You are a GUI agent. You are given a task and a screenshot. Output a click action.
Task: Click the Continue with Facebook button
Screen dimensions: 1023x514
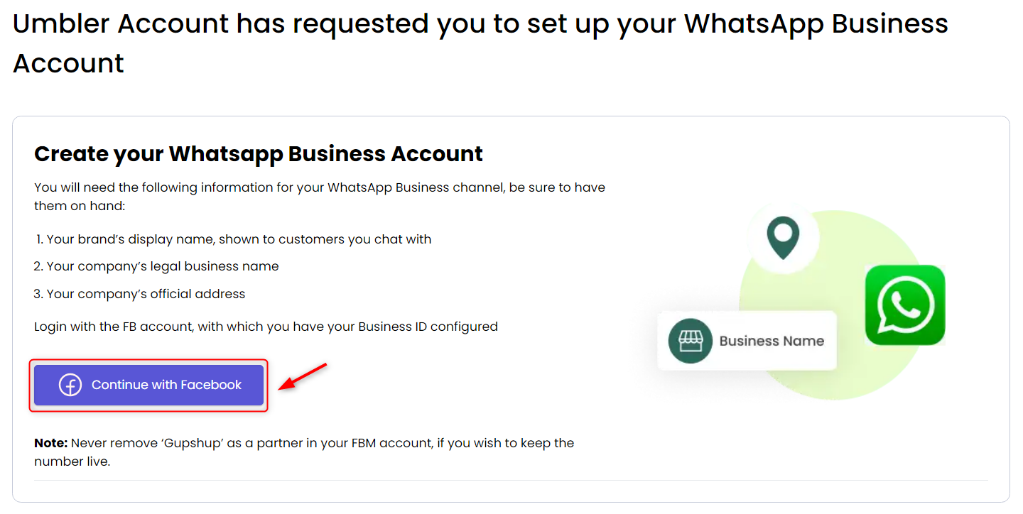tap(148, 385)
